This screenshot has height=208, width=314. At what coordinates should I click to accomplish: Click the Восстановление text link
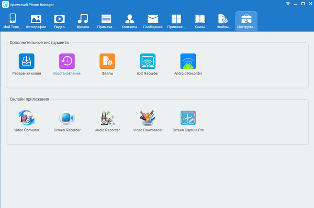coord(67,74)
